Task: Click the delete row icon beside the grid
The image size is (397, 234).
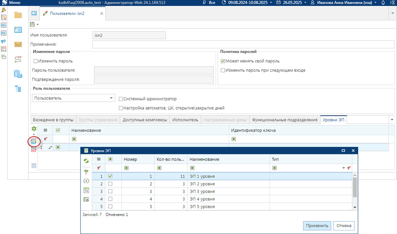Action: click(34, 150)
